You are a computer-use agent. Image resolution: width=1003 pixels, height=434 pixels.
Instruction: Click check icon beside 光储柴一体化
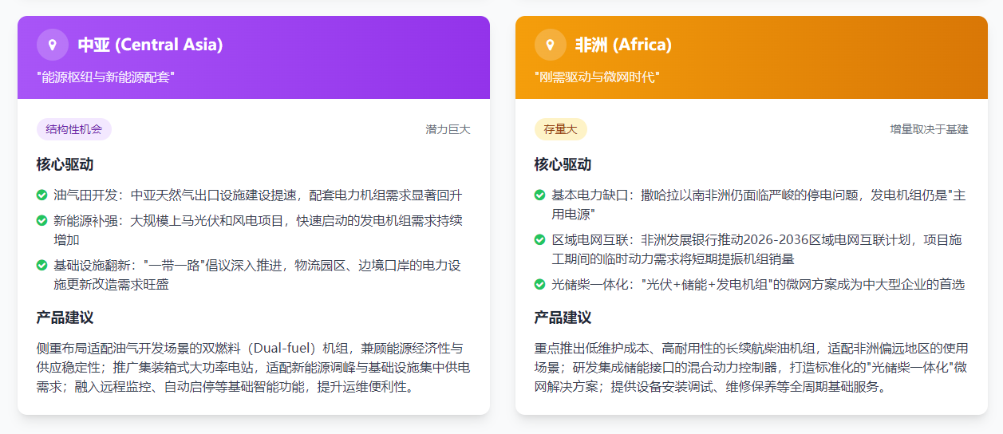pos(540,284)
